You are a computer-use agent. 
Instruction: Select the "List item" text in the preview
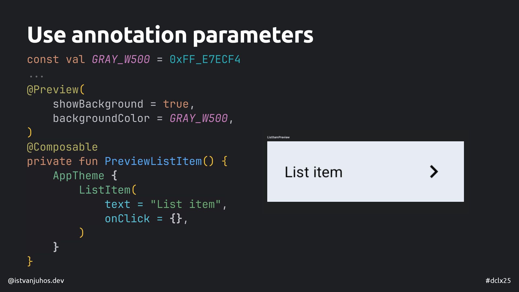[314, 172]
